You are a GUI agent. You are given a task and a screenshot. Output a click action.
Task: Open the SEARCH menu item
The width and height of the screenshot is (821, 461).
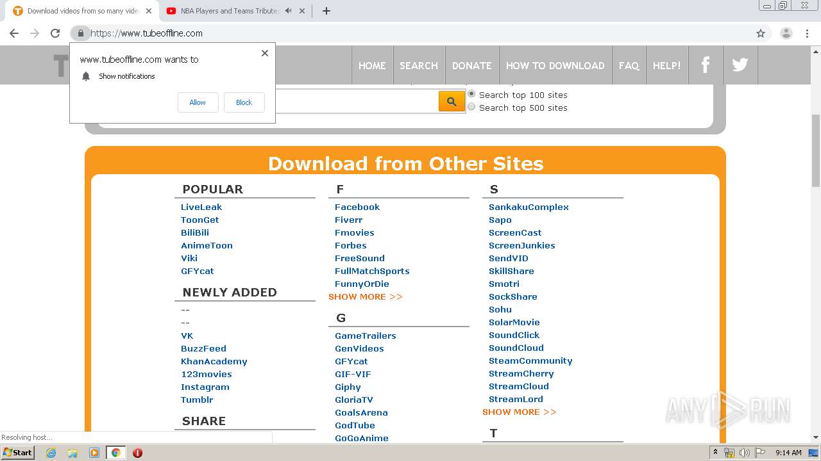pyautogui.click(x=419, y=65)
